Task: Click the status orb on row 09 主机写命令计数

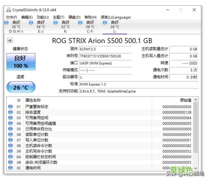Action: pos(10,151)
